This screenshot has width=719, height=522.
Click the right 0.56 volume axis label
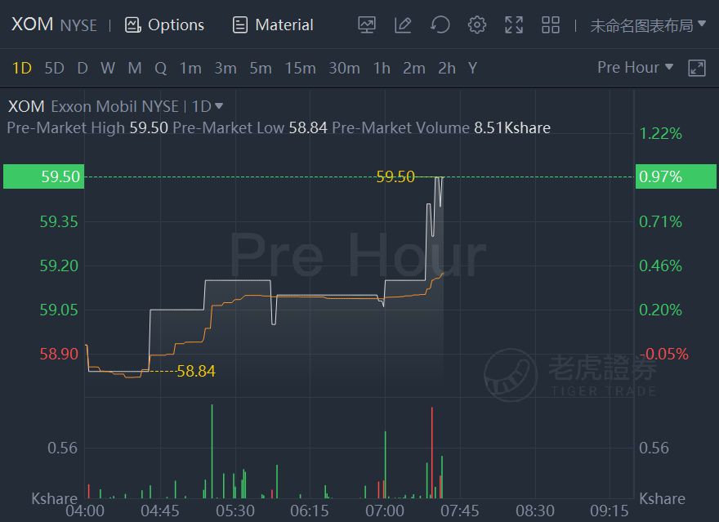pos(654,448)
